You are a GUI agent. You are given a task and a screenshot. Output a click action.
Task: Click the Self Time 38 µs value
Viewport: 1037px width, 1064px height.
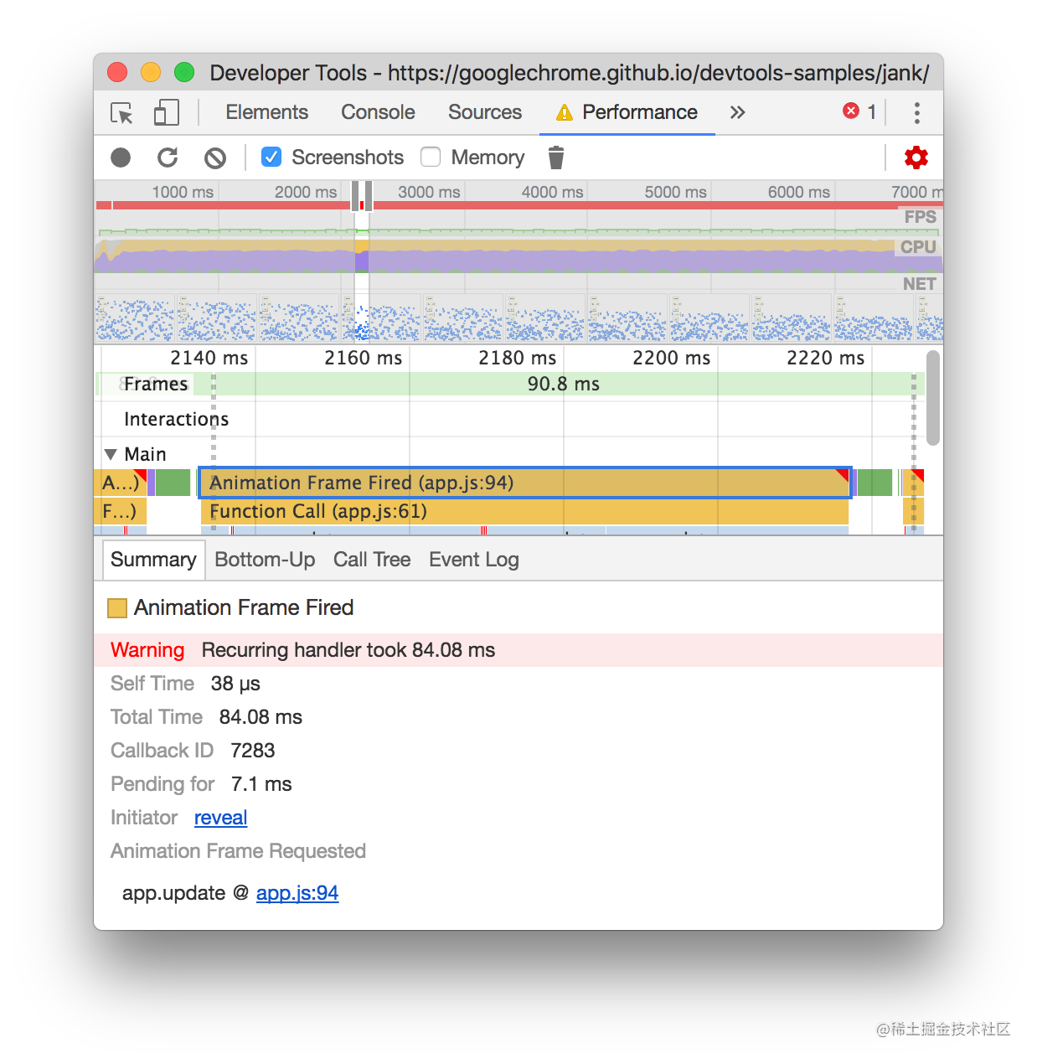click(235, 684)
